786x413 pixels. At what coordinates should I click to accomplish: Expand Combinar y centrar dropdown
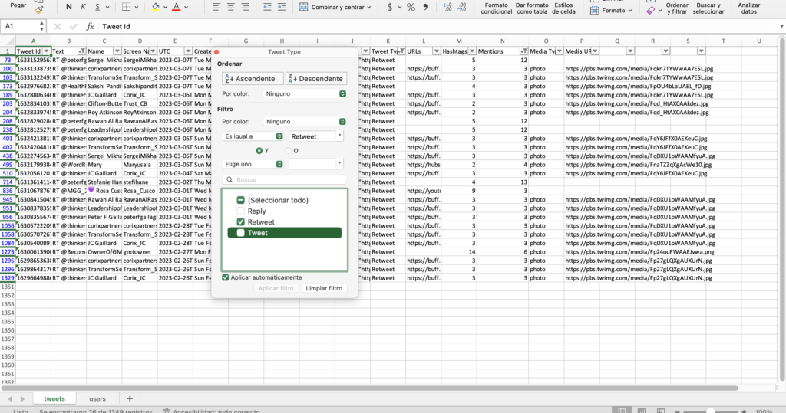[370, 7]
